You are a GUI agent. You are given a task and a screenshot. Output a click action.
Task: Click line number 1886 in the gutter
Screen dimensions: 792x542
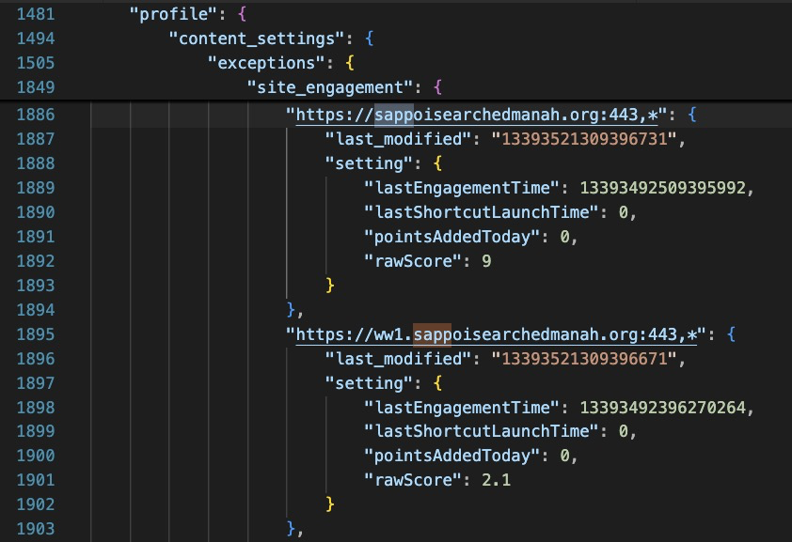click(x=36, y=115)
